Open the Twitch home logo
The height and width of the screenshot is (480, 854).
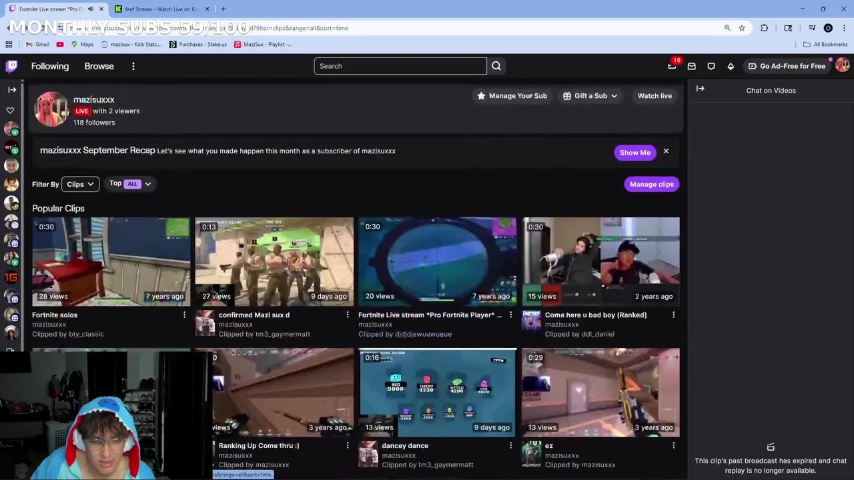pos(11,66)
